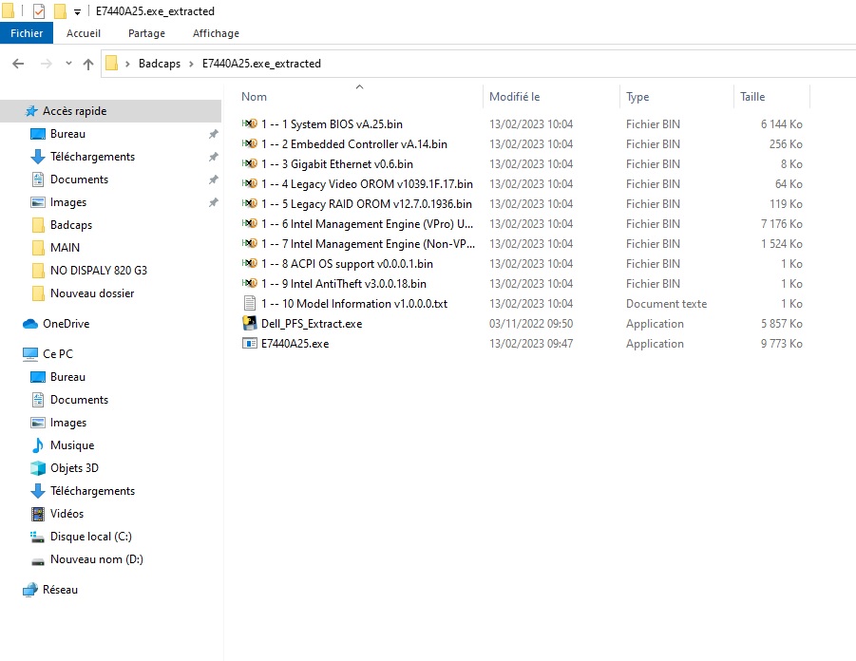The height and width of the screenshot is (661, 856).
Task: Click the pin icon beside Téléchargements
Action: (214, 157)
